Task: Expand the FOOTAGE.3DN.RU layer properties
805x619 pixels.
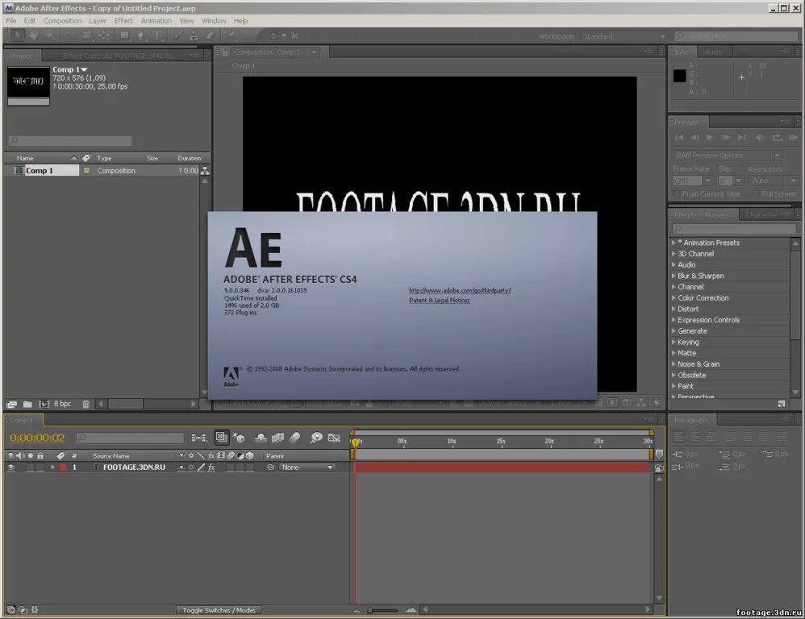Action: pyautogui.click(x=52, y=467)
